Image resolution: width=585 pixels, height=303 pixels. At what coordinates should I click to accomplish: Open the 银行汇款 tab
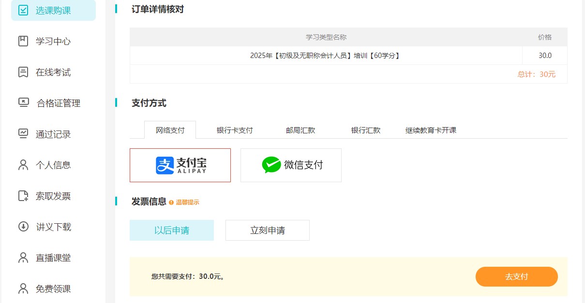coord(366,130)
